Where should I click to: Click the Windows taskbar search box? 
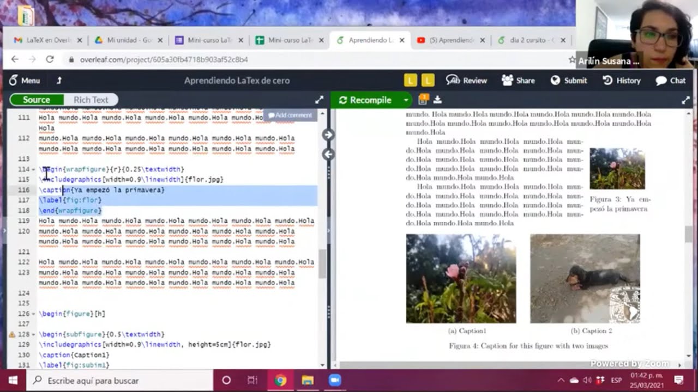pyautogui.click(x=120, y=380)
